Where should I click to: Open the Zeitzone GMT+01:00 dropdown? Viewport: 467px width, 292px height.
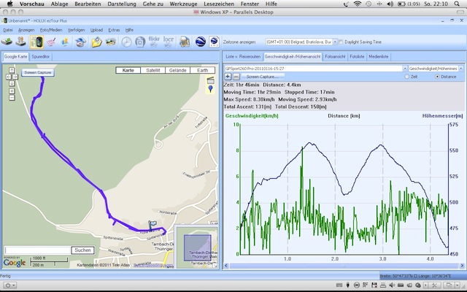pos(299,42)
